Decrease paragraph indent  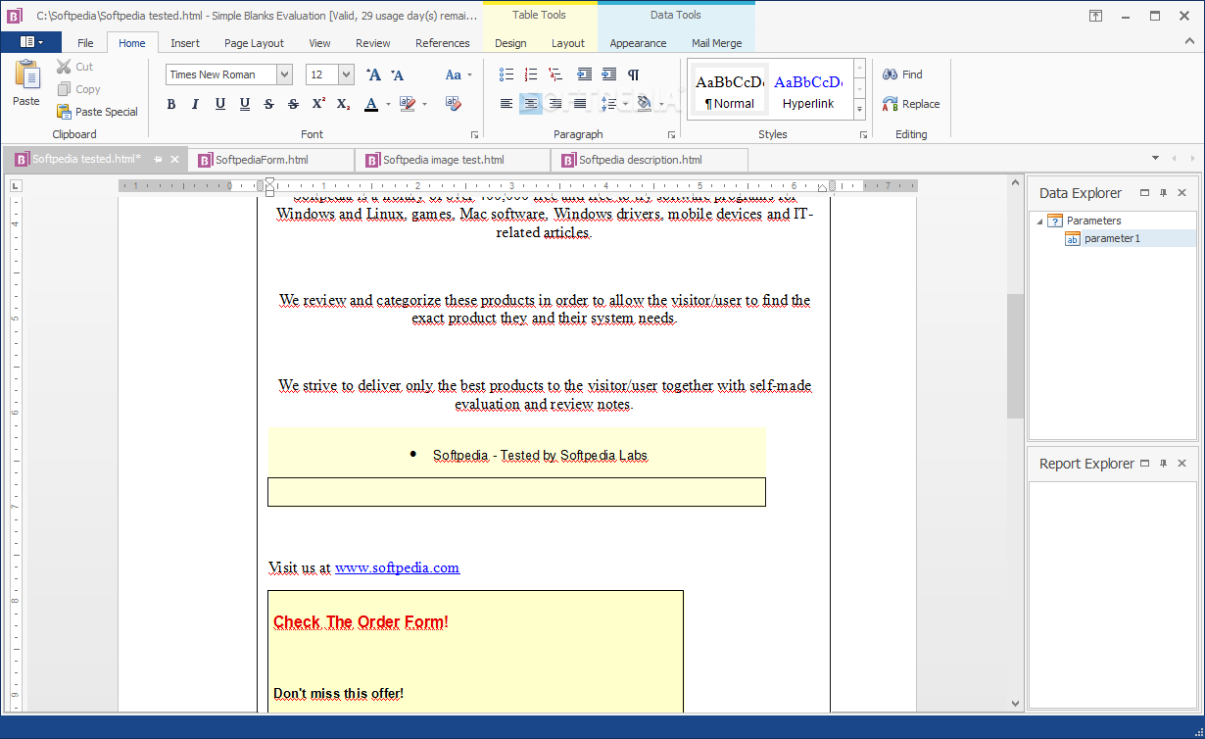click(x=585, y=74)
